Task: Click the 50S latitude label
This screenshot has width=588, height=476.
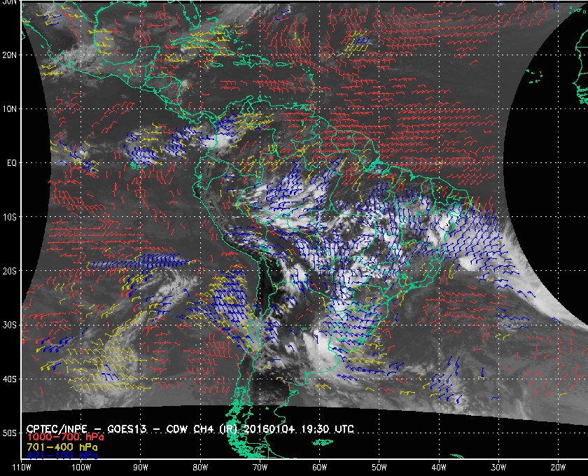Action: [x=9, y=433]
